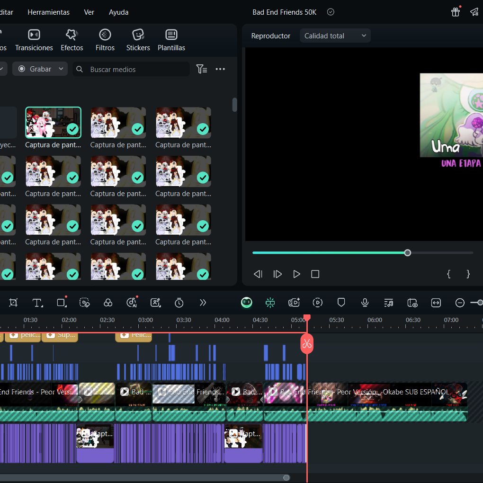
Task: Expand more timeline tools with double chevron
Action: (x=203, y=303)
